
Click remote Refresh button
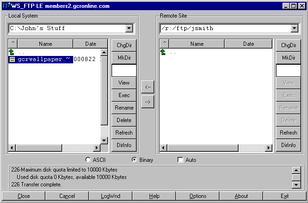coord(289,133)
